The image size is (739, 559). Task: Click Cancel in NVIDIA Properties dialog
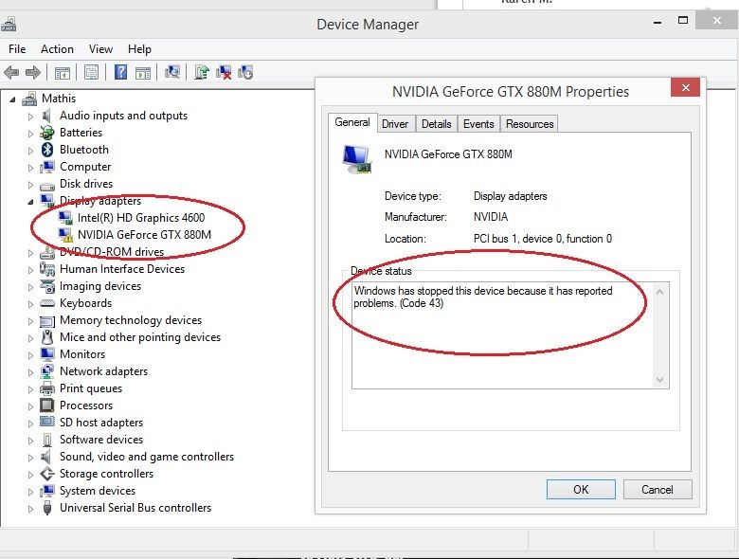(658, 490)
